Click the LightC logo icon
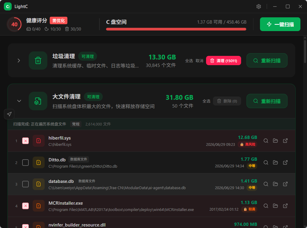 coord(8,7)
